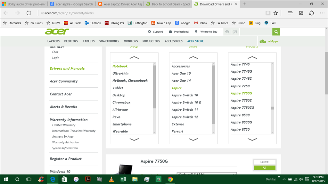Click the site search input field
The height and width of the screenshot is (184, 328).
[256, 32]
